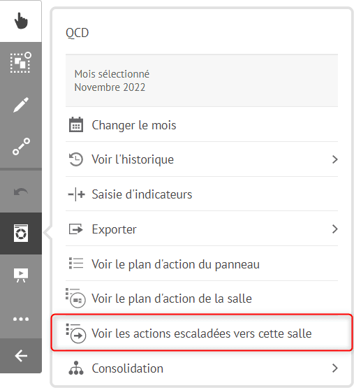Click the back arrow at the sidebar bottom

coord(21,356)
